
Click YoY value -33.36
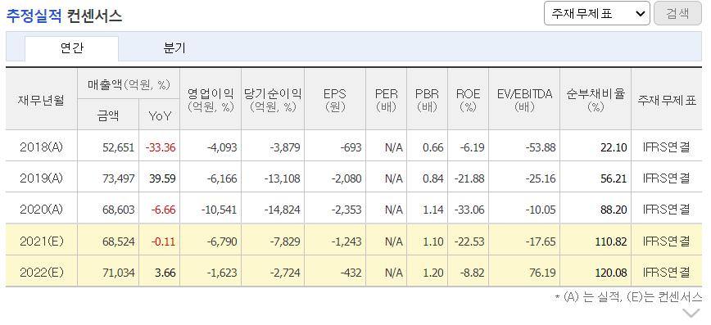[x=161, y=148]
